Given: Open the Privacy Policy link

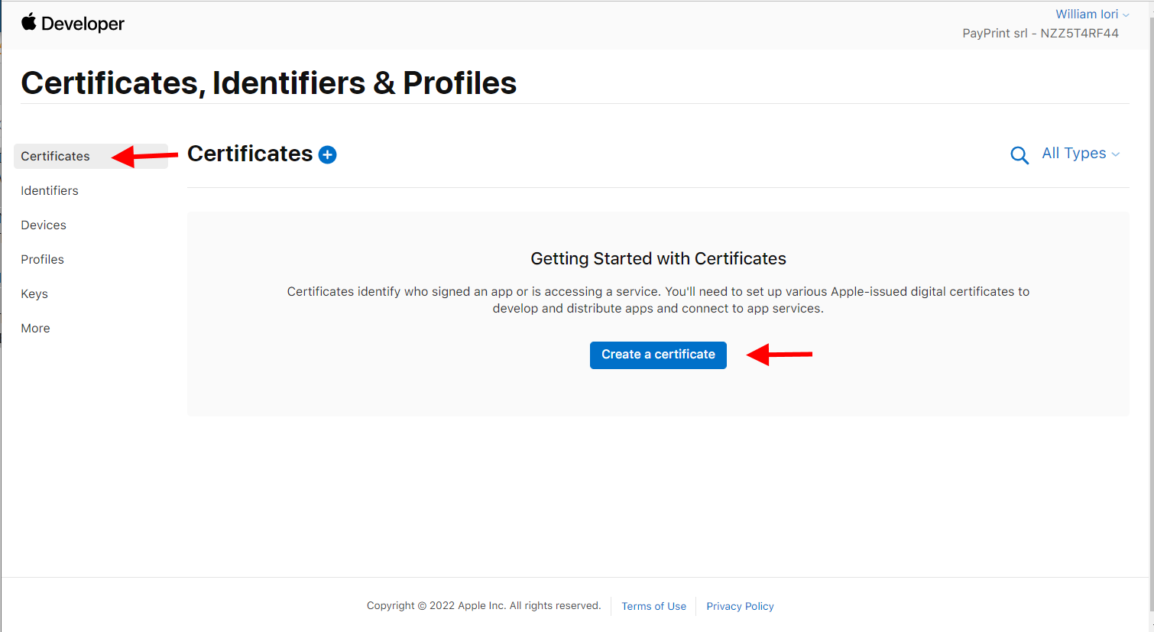Looking at the screenshot, I should coord(740,606).
